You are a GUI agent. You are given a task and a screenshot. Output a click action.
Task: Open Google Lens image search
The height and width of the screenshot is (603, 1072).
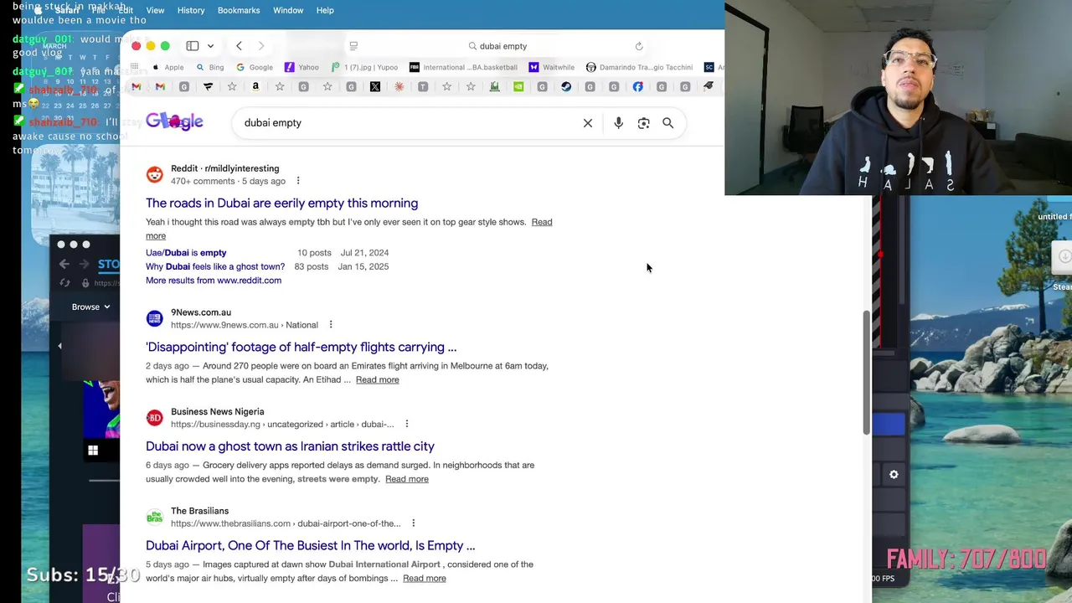click(x=643, y=123)
